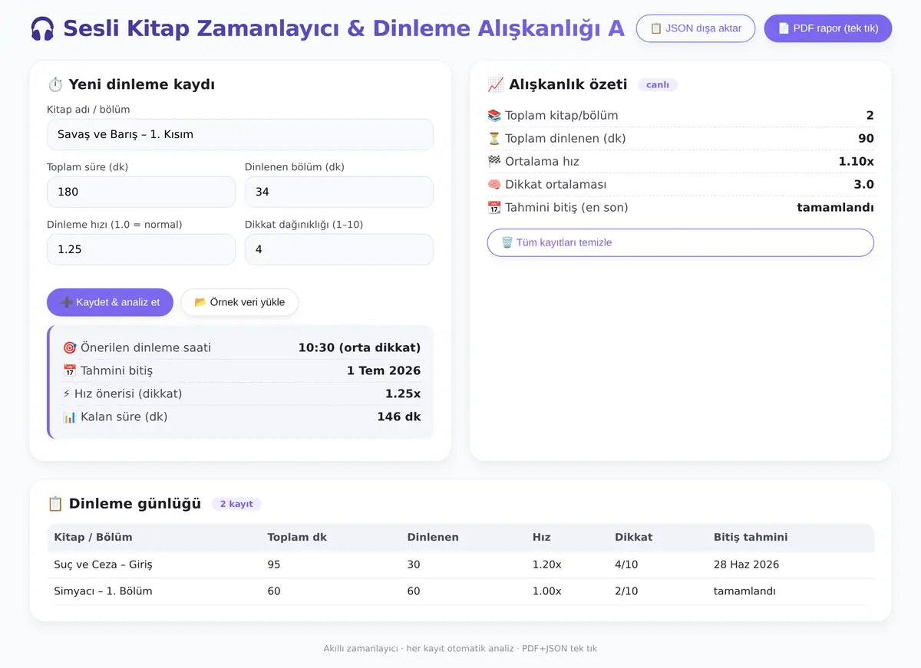This screenshot has width=921, height=668.
Task: Click the hourglass icon next to Toplam dinlenen
Action: [494, 139]
